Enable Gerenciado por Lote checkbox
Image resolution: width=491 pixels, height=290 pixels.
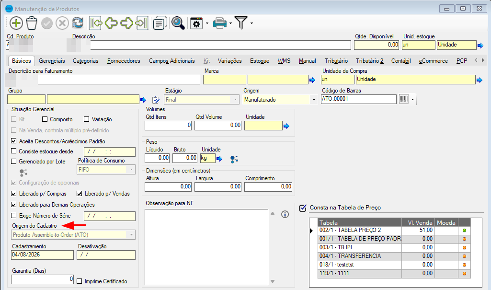coord(13,161)
